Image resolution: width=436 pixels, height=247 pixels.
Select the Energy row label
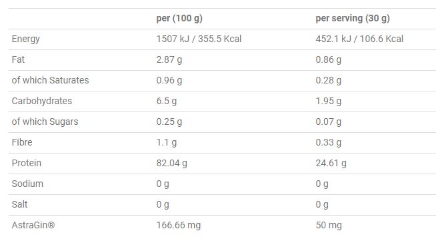click(x=25, y=39)
